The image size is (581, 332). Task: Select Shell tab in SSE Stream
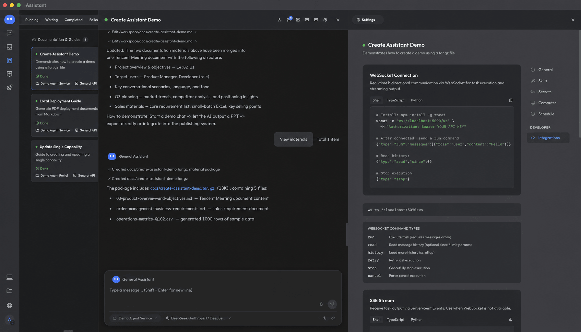tap(376, 320)
